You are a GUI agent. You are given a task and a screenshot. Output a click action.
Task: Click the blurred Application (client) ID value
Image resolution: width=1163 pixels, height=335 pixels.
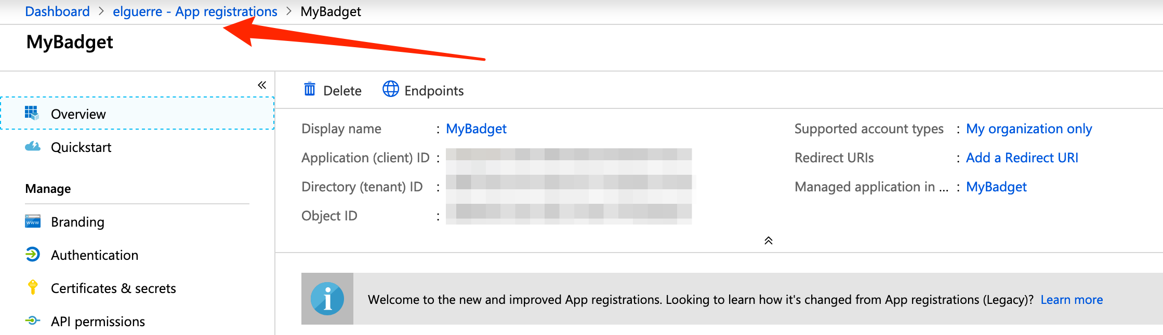point(569,158)
